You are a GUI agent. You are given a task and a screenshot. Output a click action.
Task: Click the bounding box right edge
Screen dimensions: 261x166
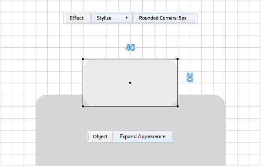177,83
